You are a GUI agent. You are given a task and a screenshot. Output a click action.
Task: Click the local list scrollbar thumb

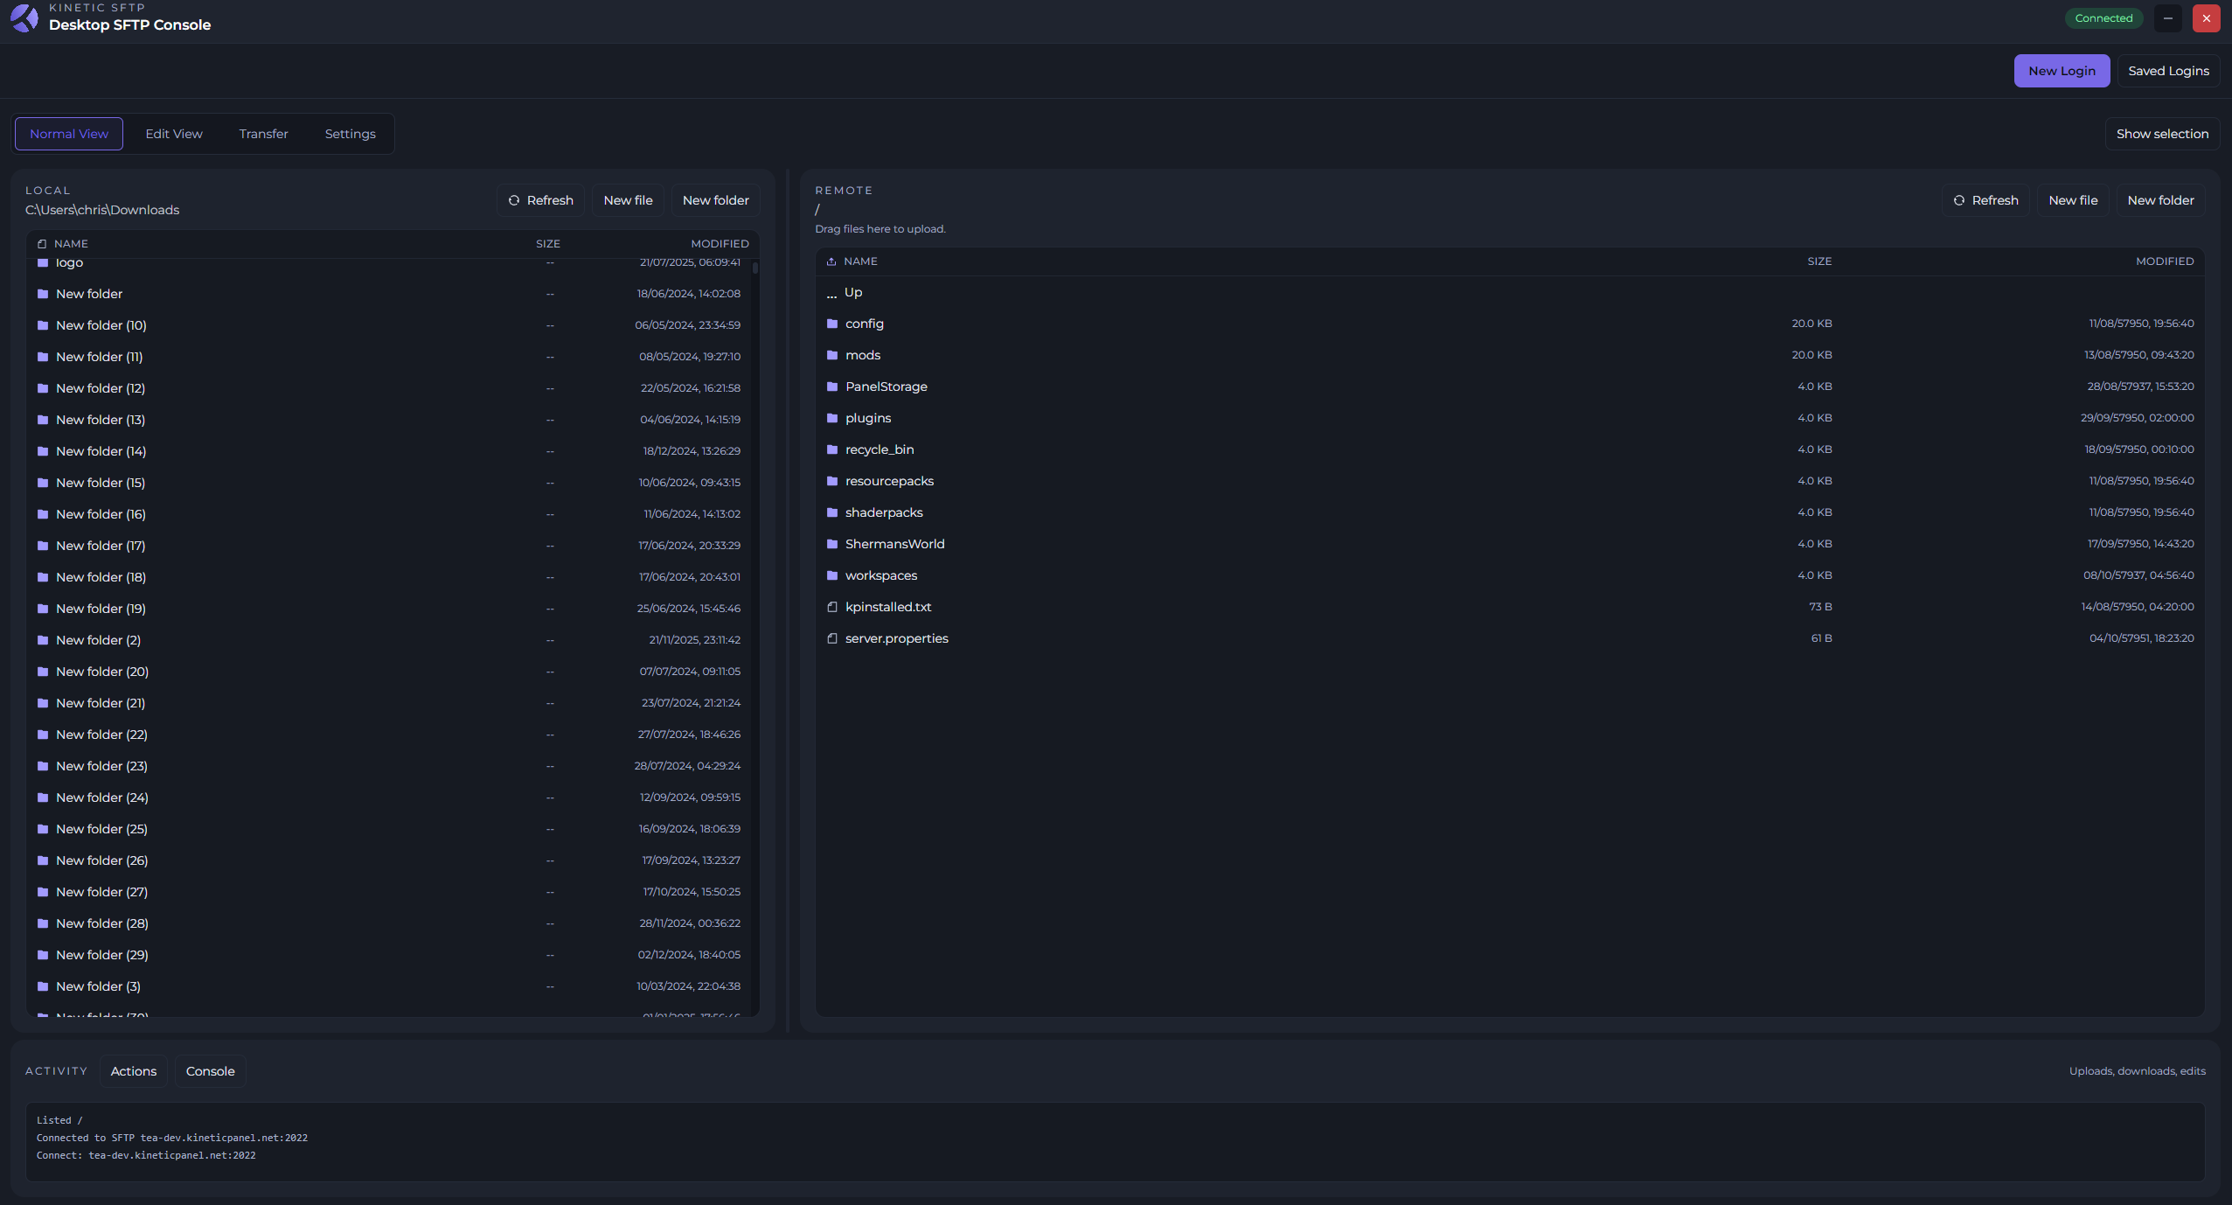(x=755, y=268)
